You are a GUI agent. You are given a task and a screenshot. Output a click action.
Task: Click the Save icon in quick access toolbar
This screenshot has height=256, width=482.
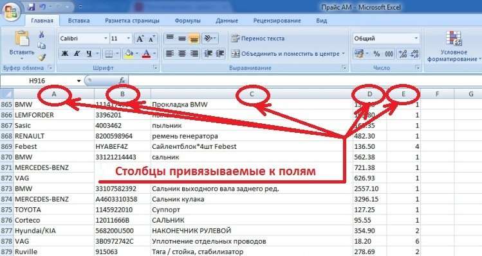(31, 6)
